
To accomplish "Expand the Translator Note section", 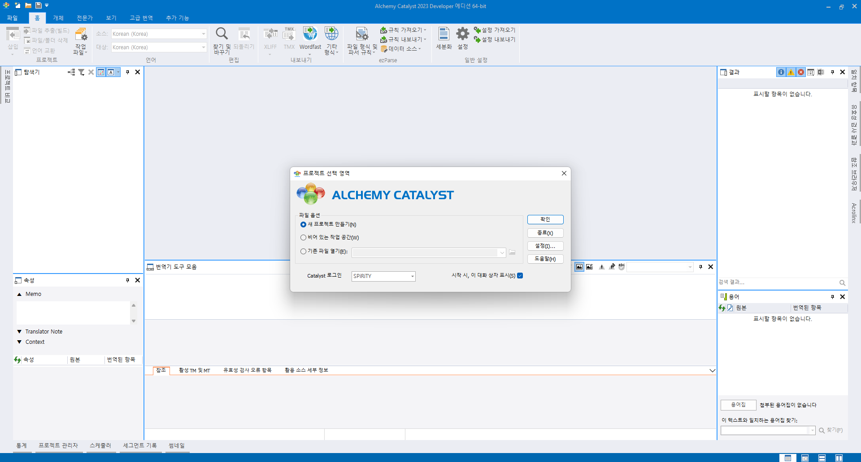I will (x=19, y=332).
